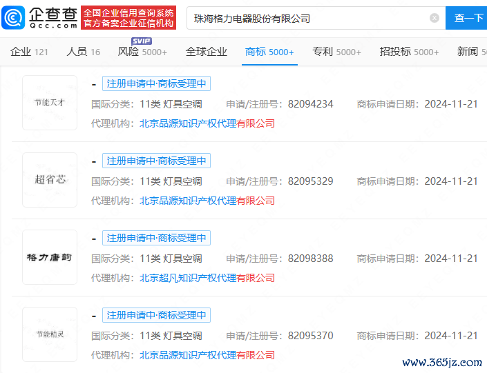
Task: Open the 北京超凡知识产权代理有限公司 link
Action: coord(207,278)
